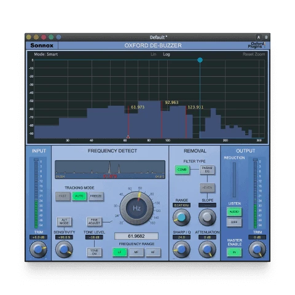Click the 123.931 harmonic label
The image size is (295, 295).
pos(195,107)
